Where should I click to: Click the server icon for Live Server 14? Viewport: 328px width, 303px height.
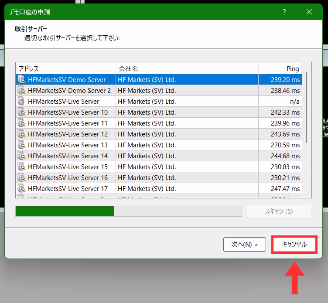[21, 156]
